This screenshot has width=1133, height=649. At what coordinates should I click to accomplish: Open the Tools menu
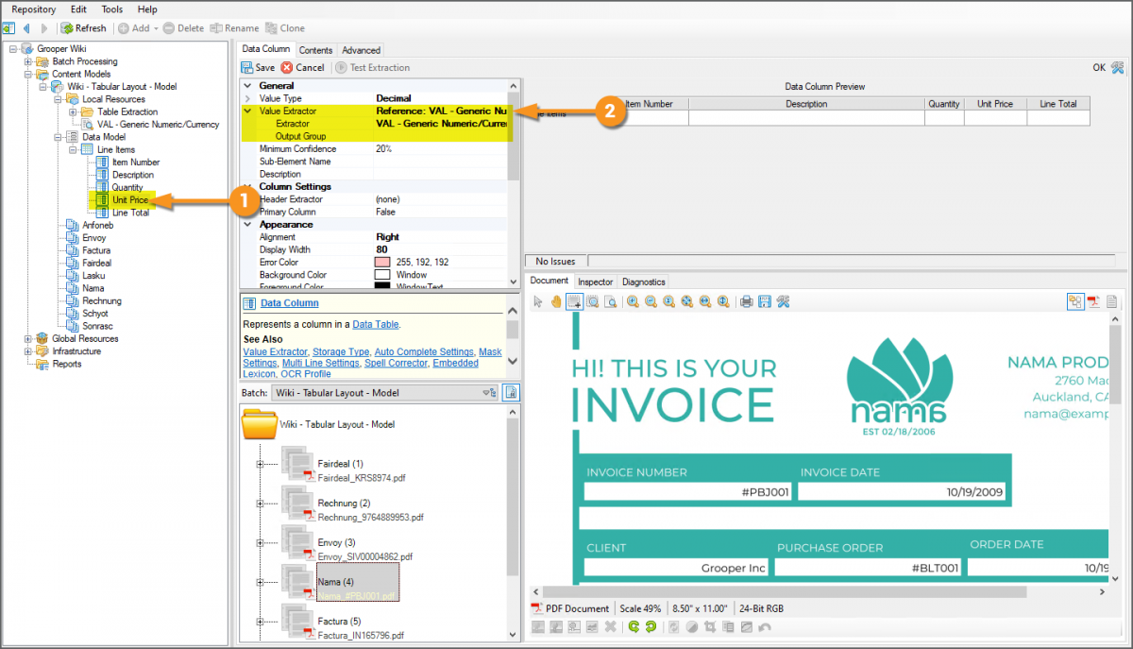pyautogui.click(x=111, y=9)
